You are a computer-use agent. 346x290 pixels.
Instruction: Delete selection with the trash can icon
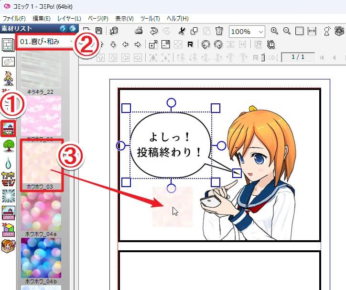[x=219, y=31]
